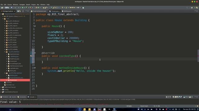Select the Javadoc tab in bottom panel

click(13, 97)
